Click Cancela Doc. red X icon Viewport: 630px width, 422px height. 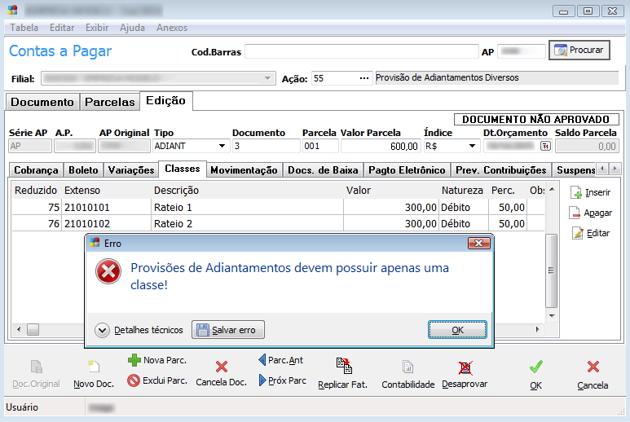221,367
